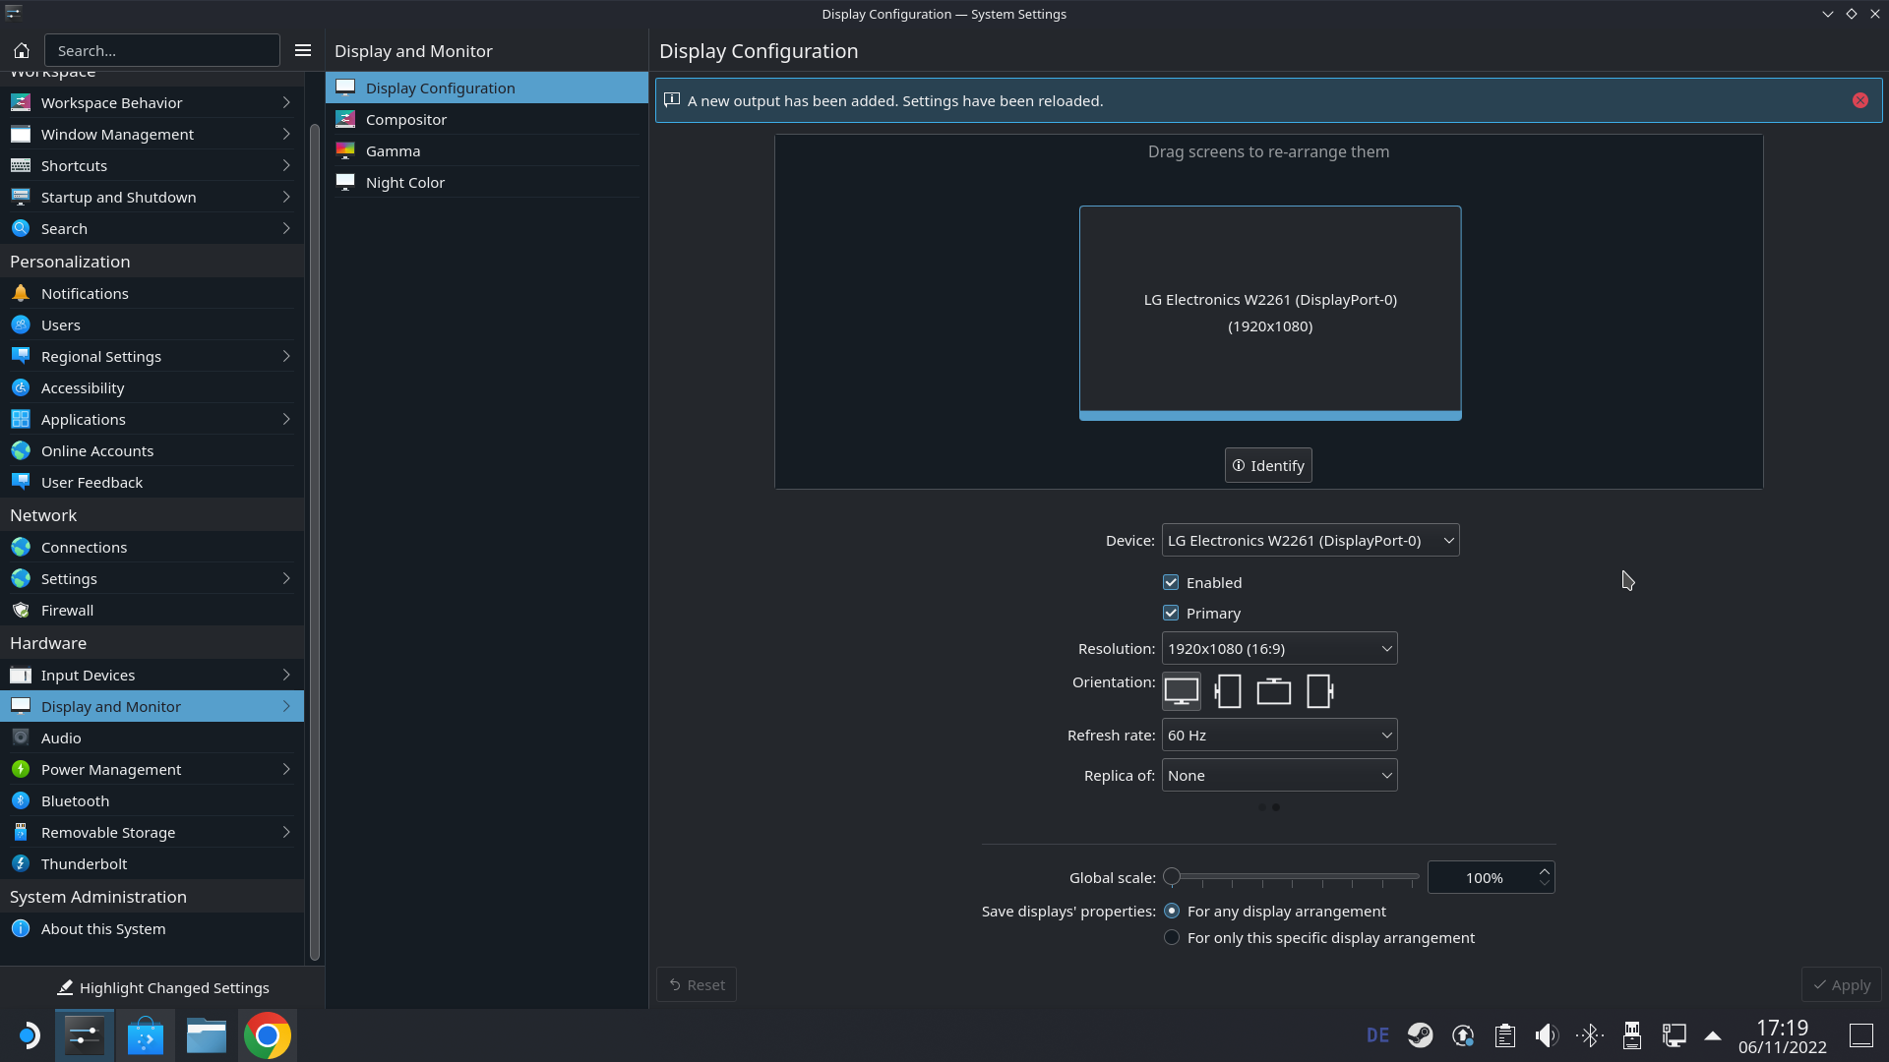Select the normal landscape orientation icon
Image resolution: width=1889 pixels, height=1062 pixels.
point(1181,691)
